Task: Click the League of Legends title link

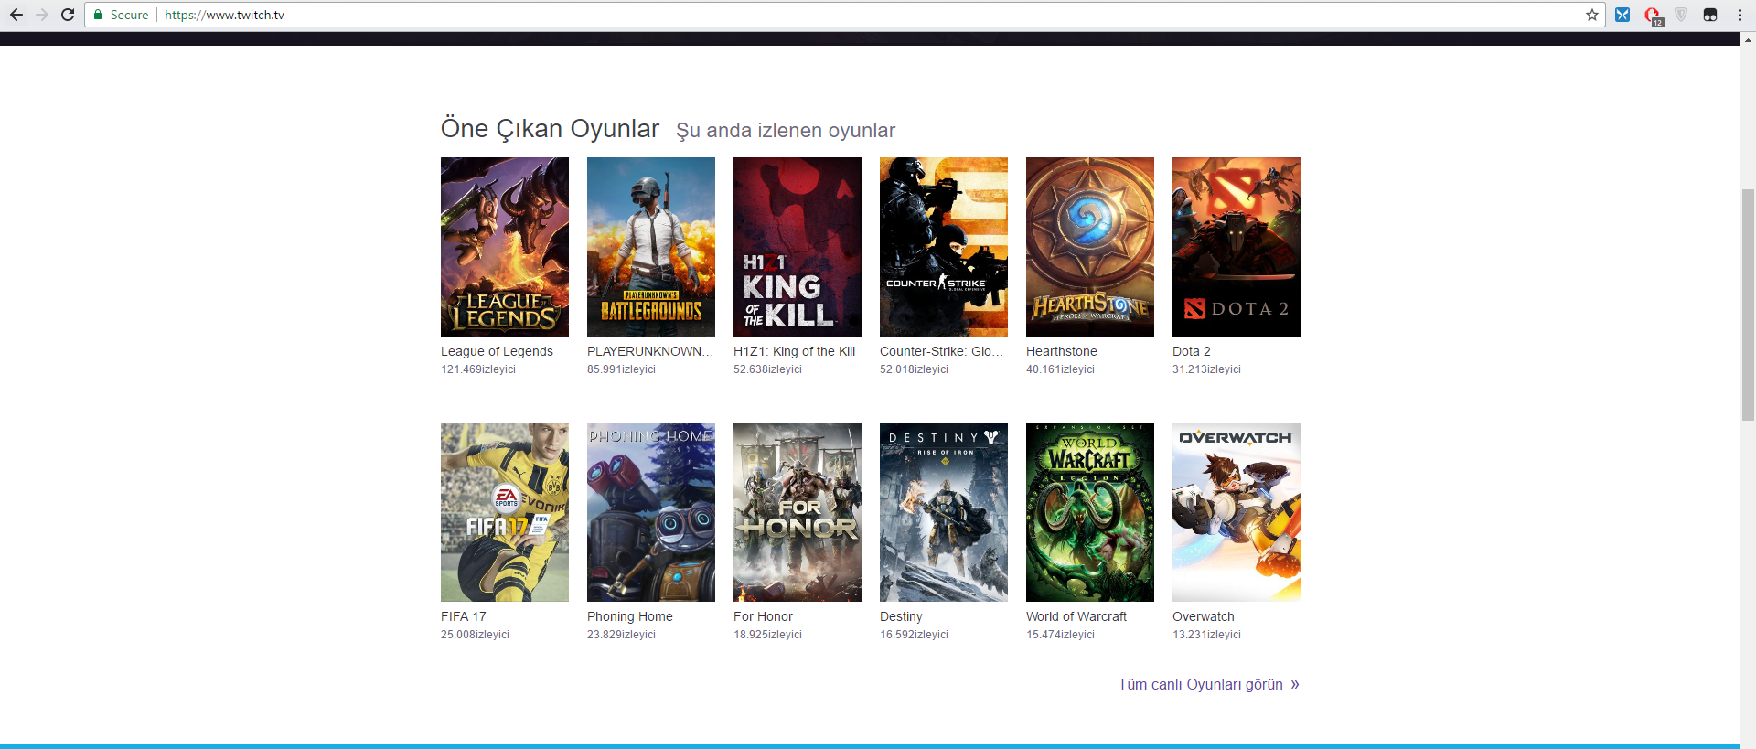Action: point(497,351)
